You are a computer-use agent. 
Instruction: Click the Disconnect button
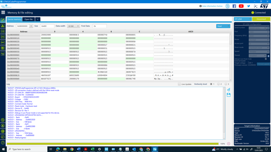[261, 19]
